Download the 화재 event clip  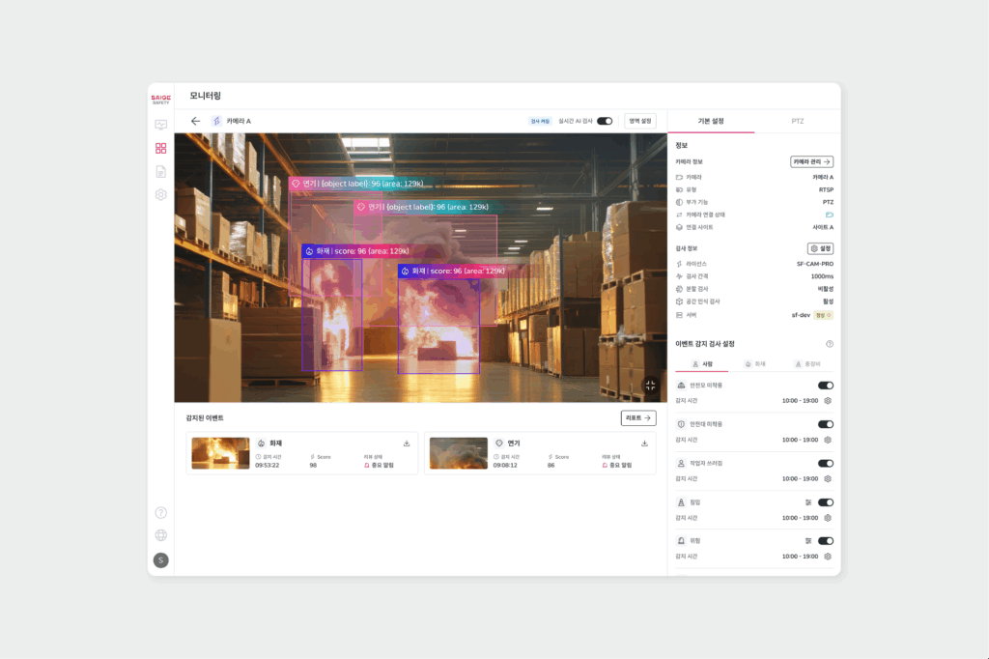407,444
